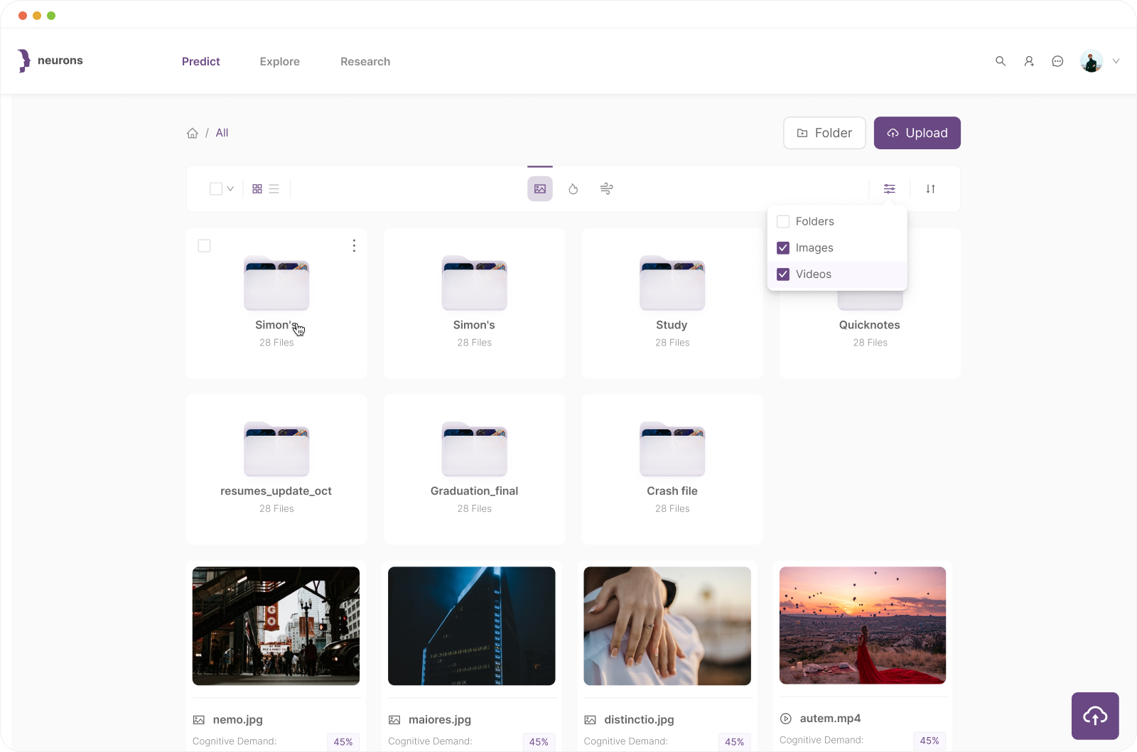Image resolution: width=1137 pixels, height=752 pixels.
Task: Switch to list view
Action: pos(274,189)
